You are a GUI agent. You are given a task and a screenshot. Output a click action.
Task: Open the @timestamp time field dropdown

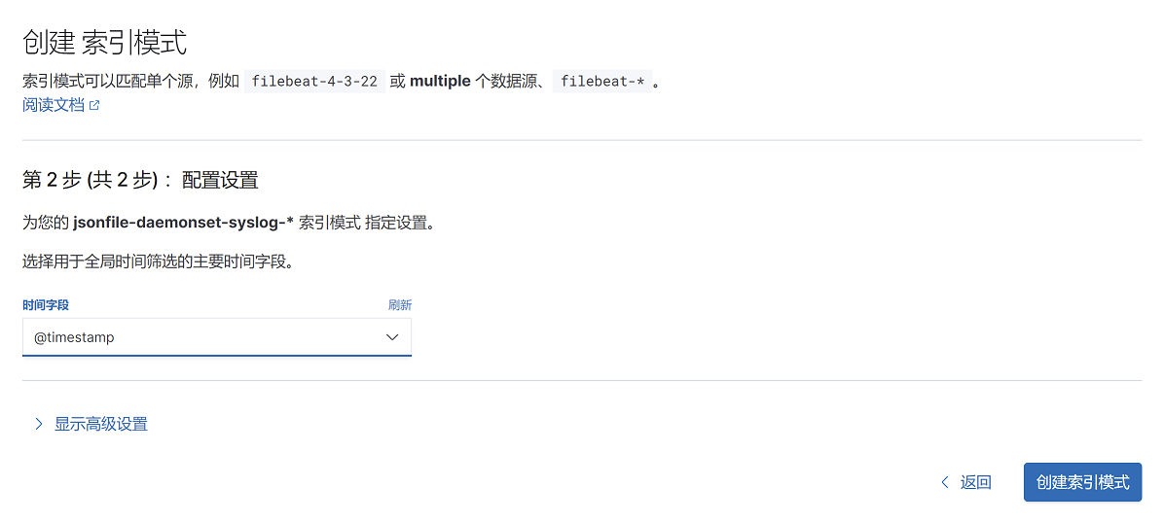click(x=217, y=337)
